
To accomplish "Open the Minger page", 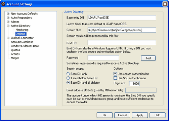I will point(15,58).
